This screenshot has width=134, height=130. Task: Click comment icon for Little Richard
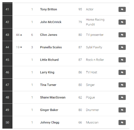click(122, 60)
